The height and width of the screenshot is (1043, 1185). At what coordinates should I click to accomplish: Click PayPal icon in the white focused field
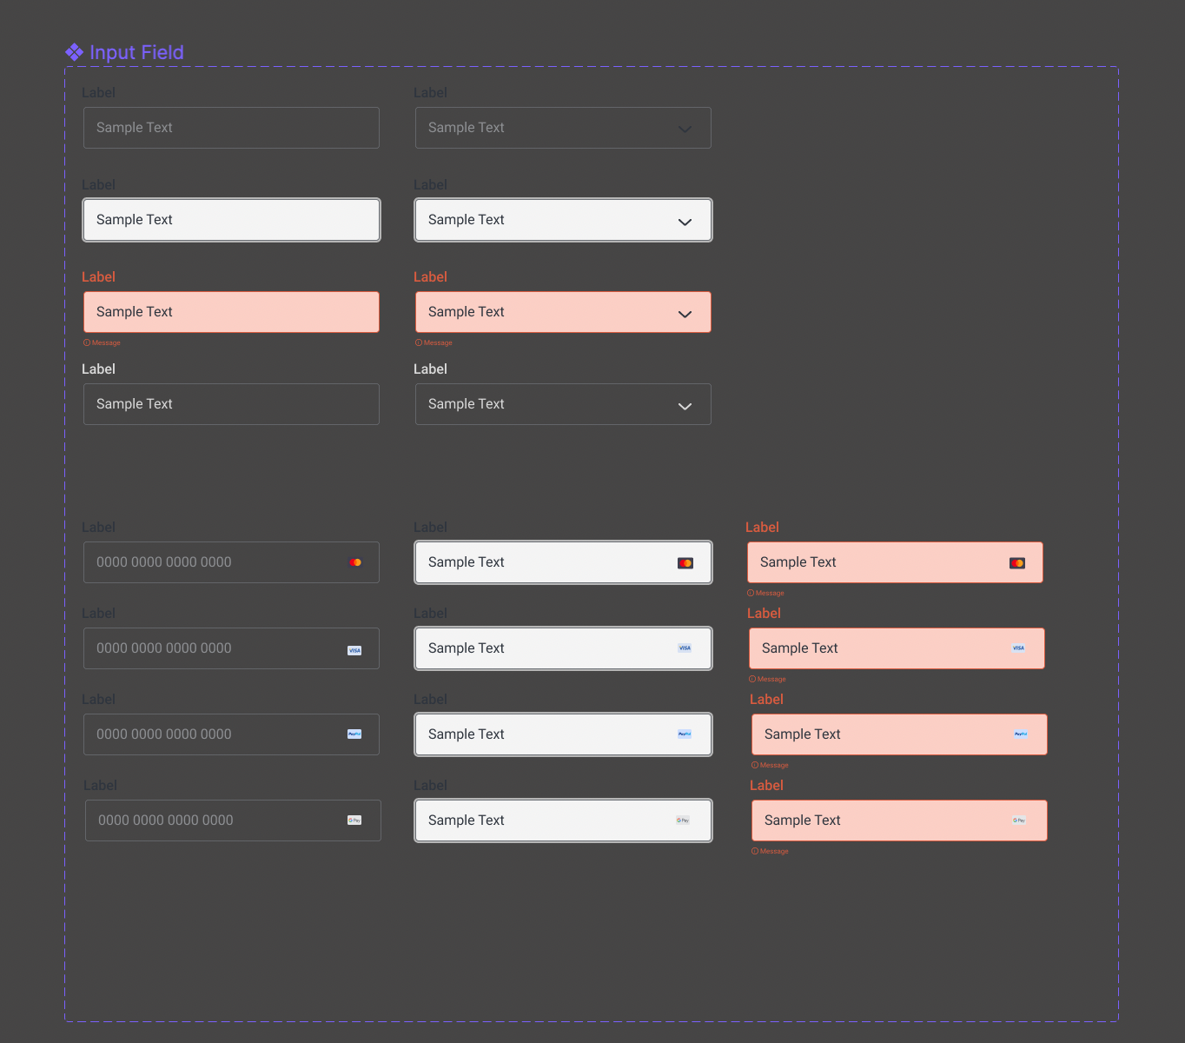[x=685, y=734]
